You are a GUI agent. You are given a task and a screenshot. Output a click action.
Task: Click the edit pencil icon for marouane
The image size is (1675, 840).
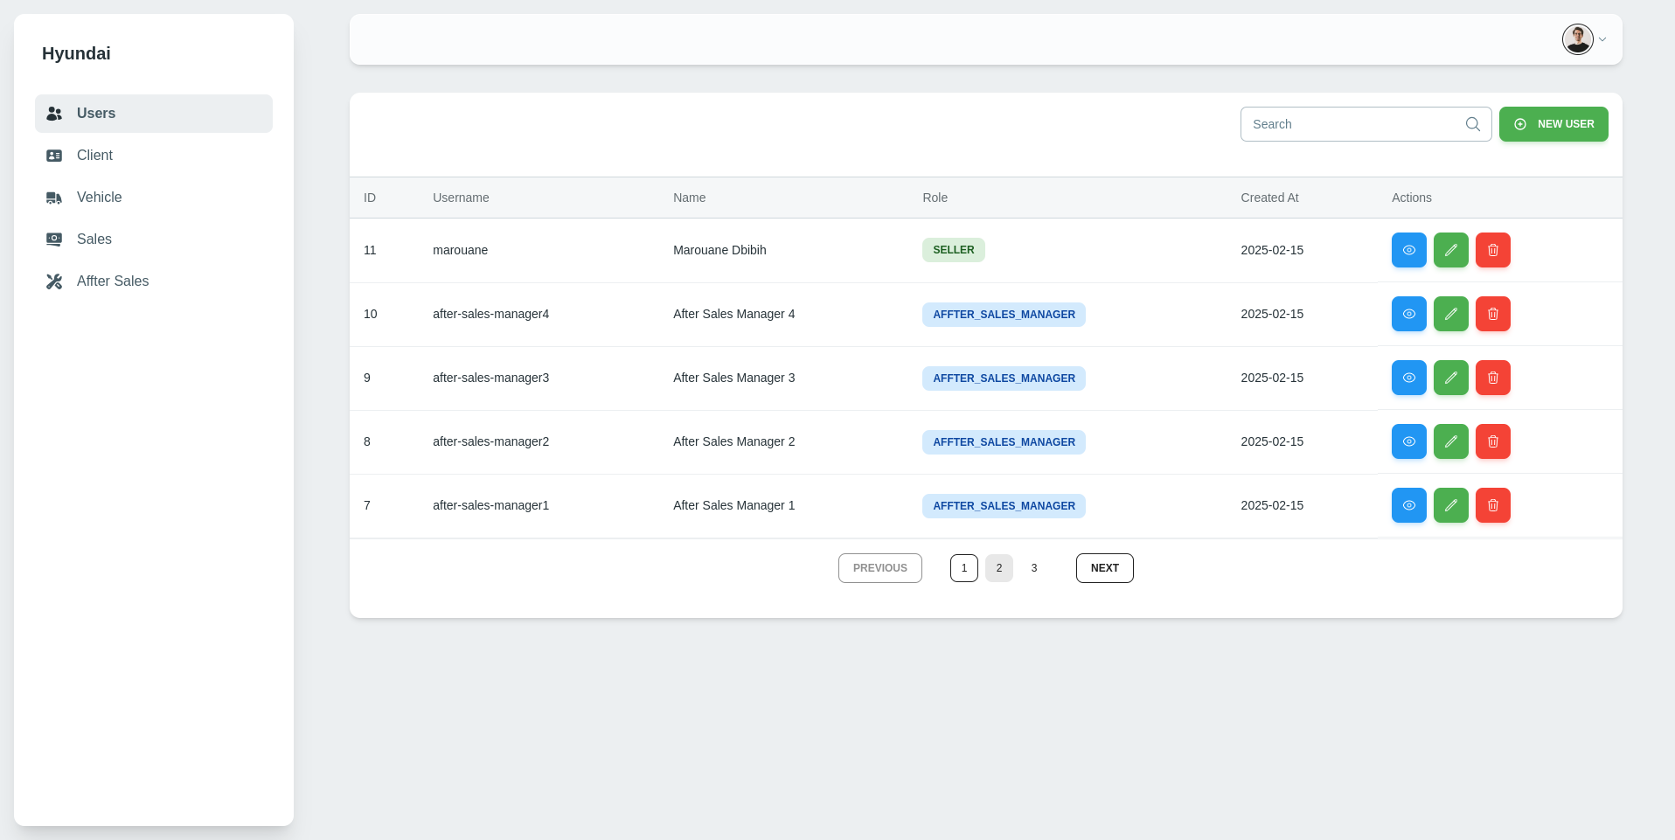click(x=1450, y=250)
